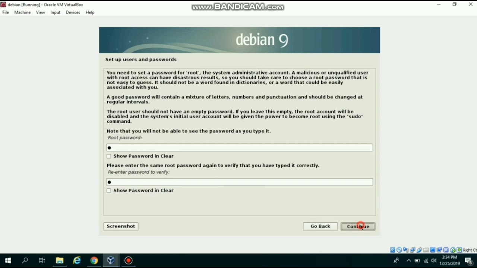Click the keyboard capture green arrow icon
The width and height of the screenshot is (477, 268).
point(459,250)
